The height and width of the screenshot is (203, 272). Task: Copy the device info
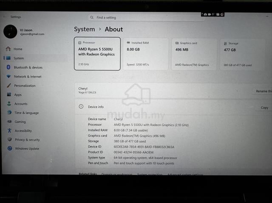264,108
